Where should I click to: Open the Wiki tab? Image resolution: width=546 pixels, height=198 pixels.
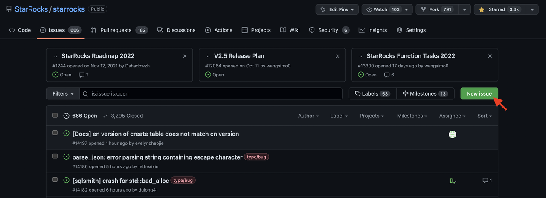(290, 30)
